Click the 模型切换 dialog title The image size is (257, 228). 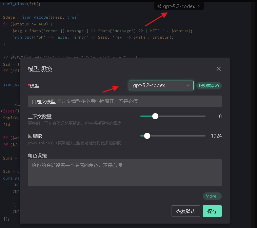[x=40, y=69]
